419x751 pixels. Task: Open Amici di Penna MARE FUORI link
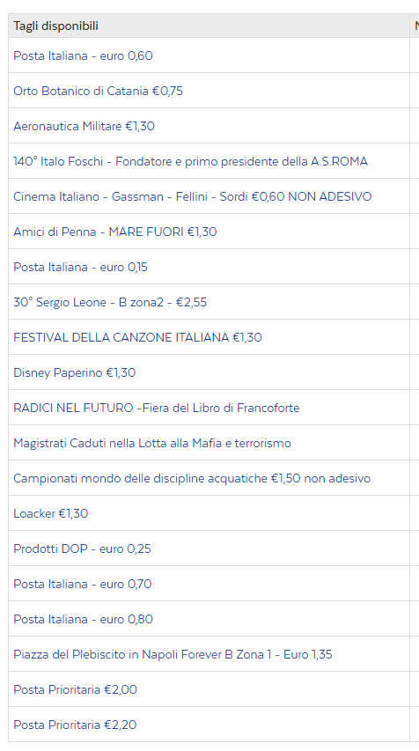click(x=115, y=232)
